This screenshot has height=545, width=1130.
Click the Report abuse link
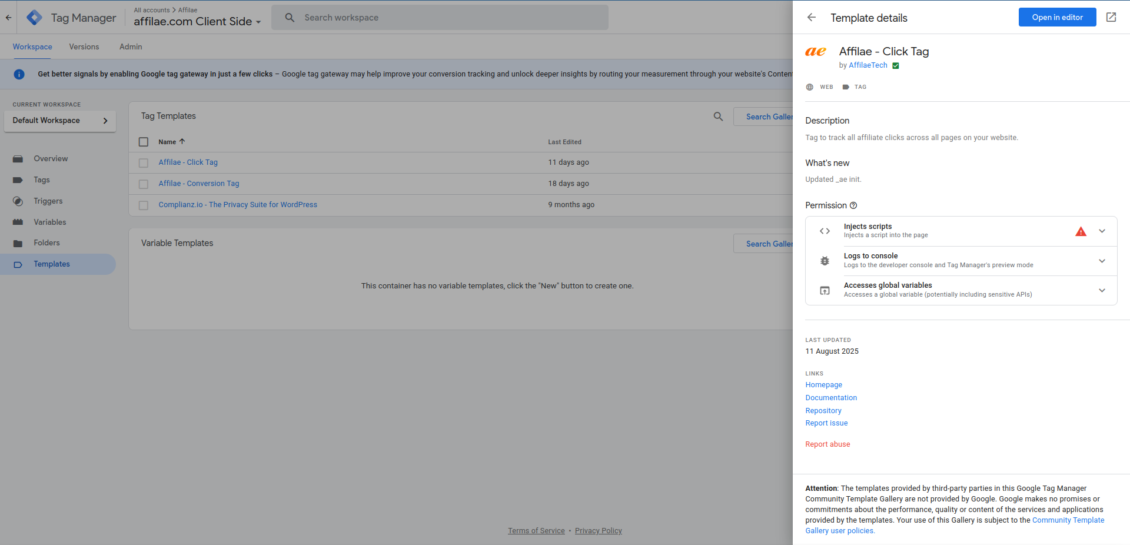pyautogui.click(x=827, y=444)
